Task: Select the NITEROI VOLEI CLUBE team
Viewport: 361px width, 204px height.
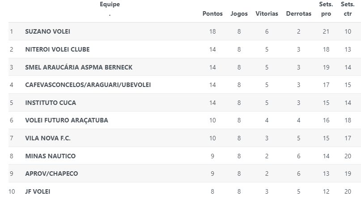Action: [57, 49]
